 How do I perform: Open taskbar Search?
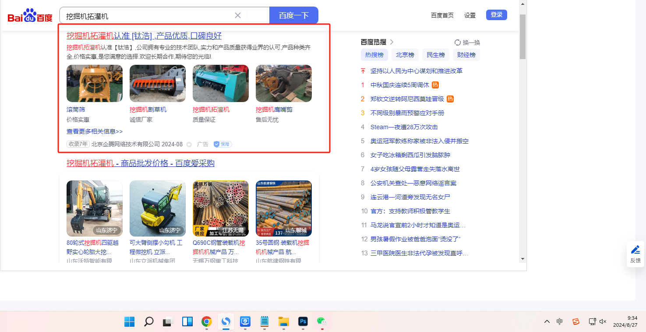click(148, 321)
